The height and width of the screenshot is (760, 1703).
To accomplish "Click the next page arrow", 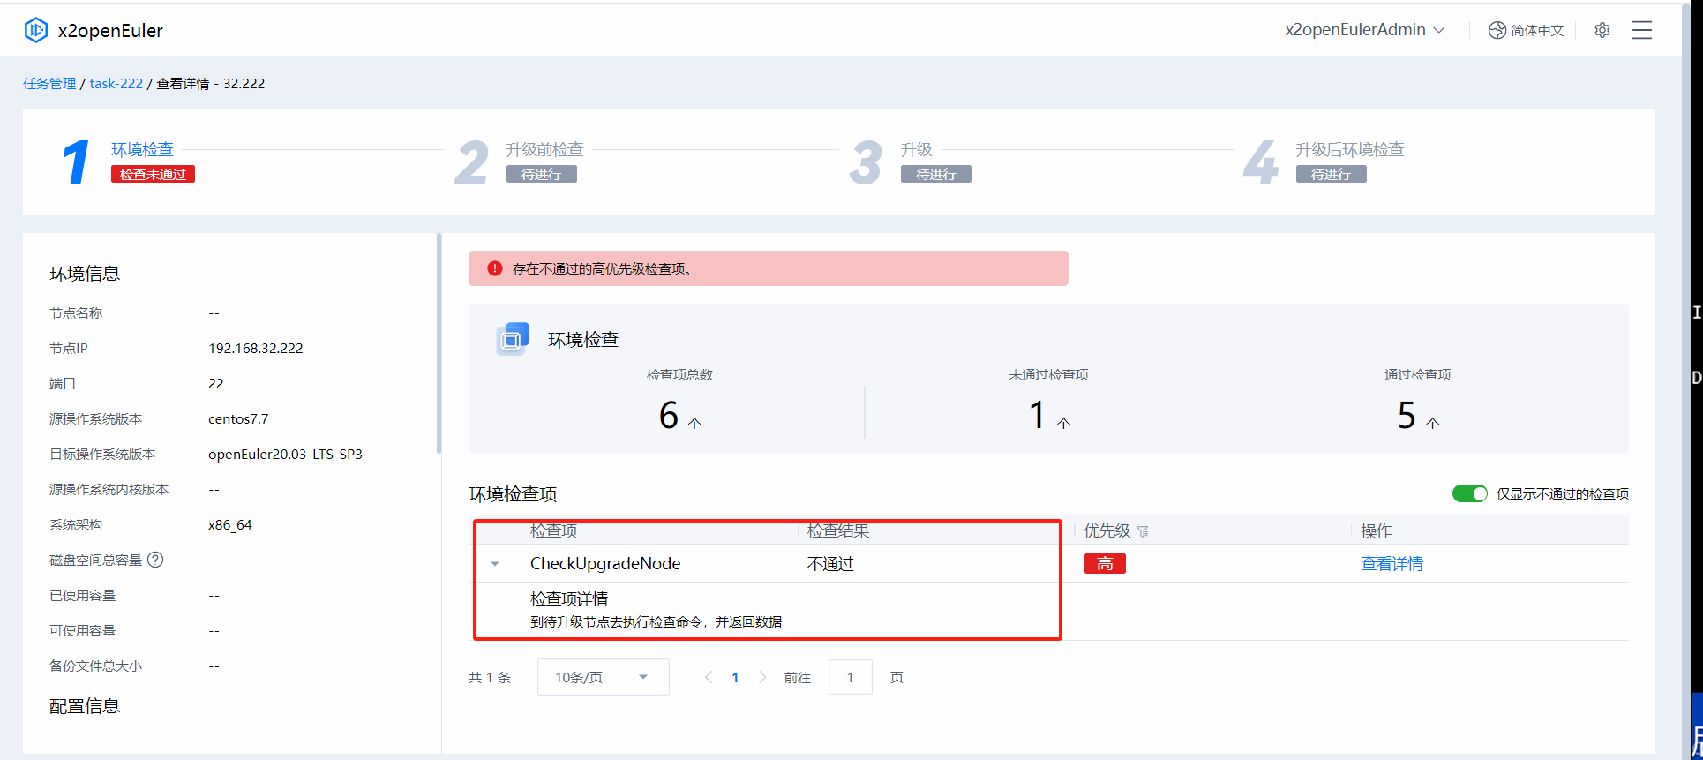I will click(x=763, y=677).
